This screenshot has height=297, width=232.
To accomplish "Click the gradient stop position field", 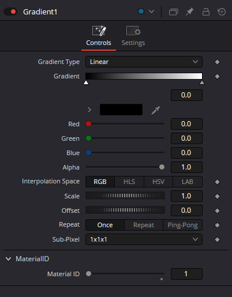I will (x=186, y=95).
